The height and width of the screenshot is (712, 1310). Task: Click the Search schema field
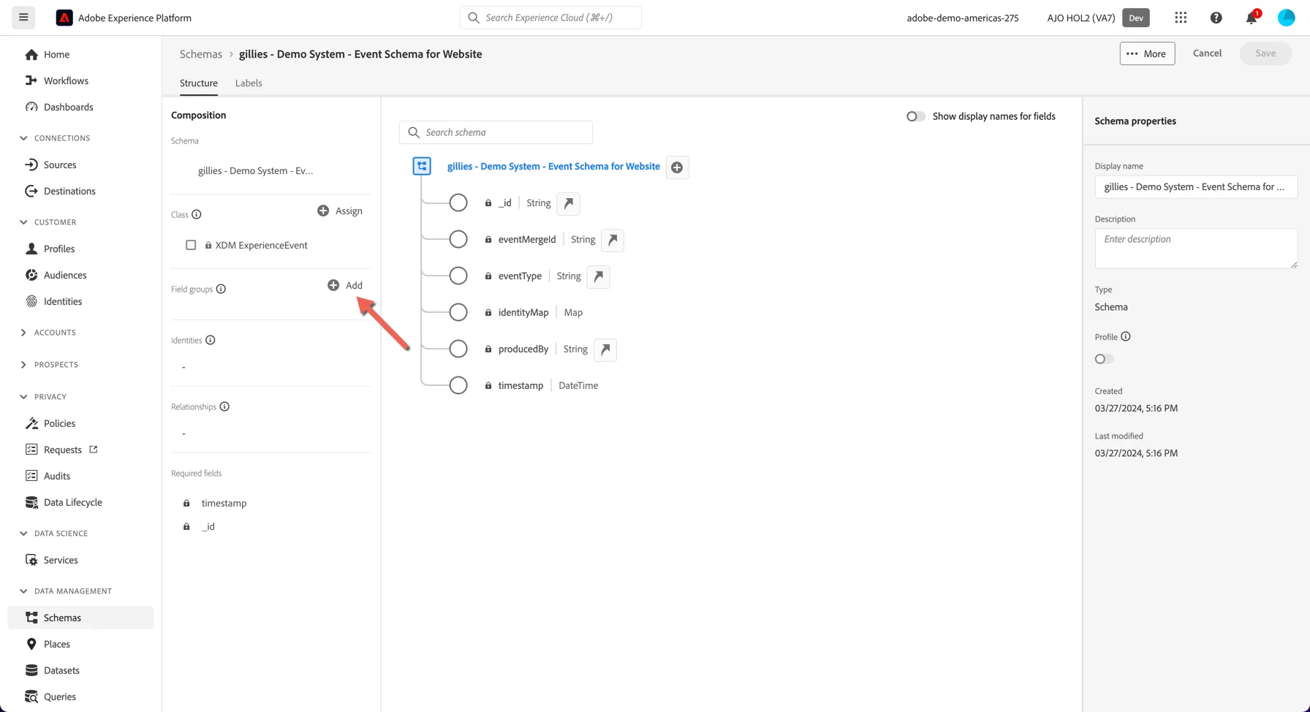click(496, 132)
